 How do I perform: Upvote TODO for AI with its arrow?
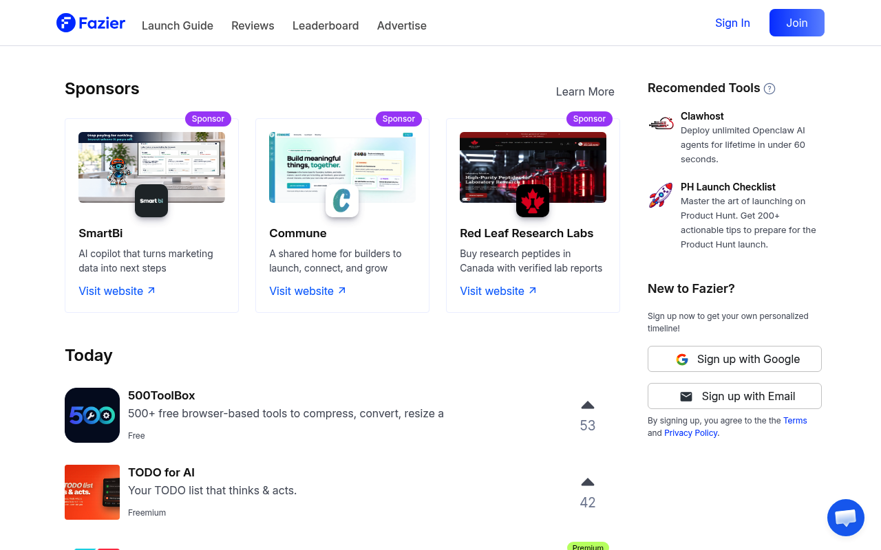pos(587,482)
